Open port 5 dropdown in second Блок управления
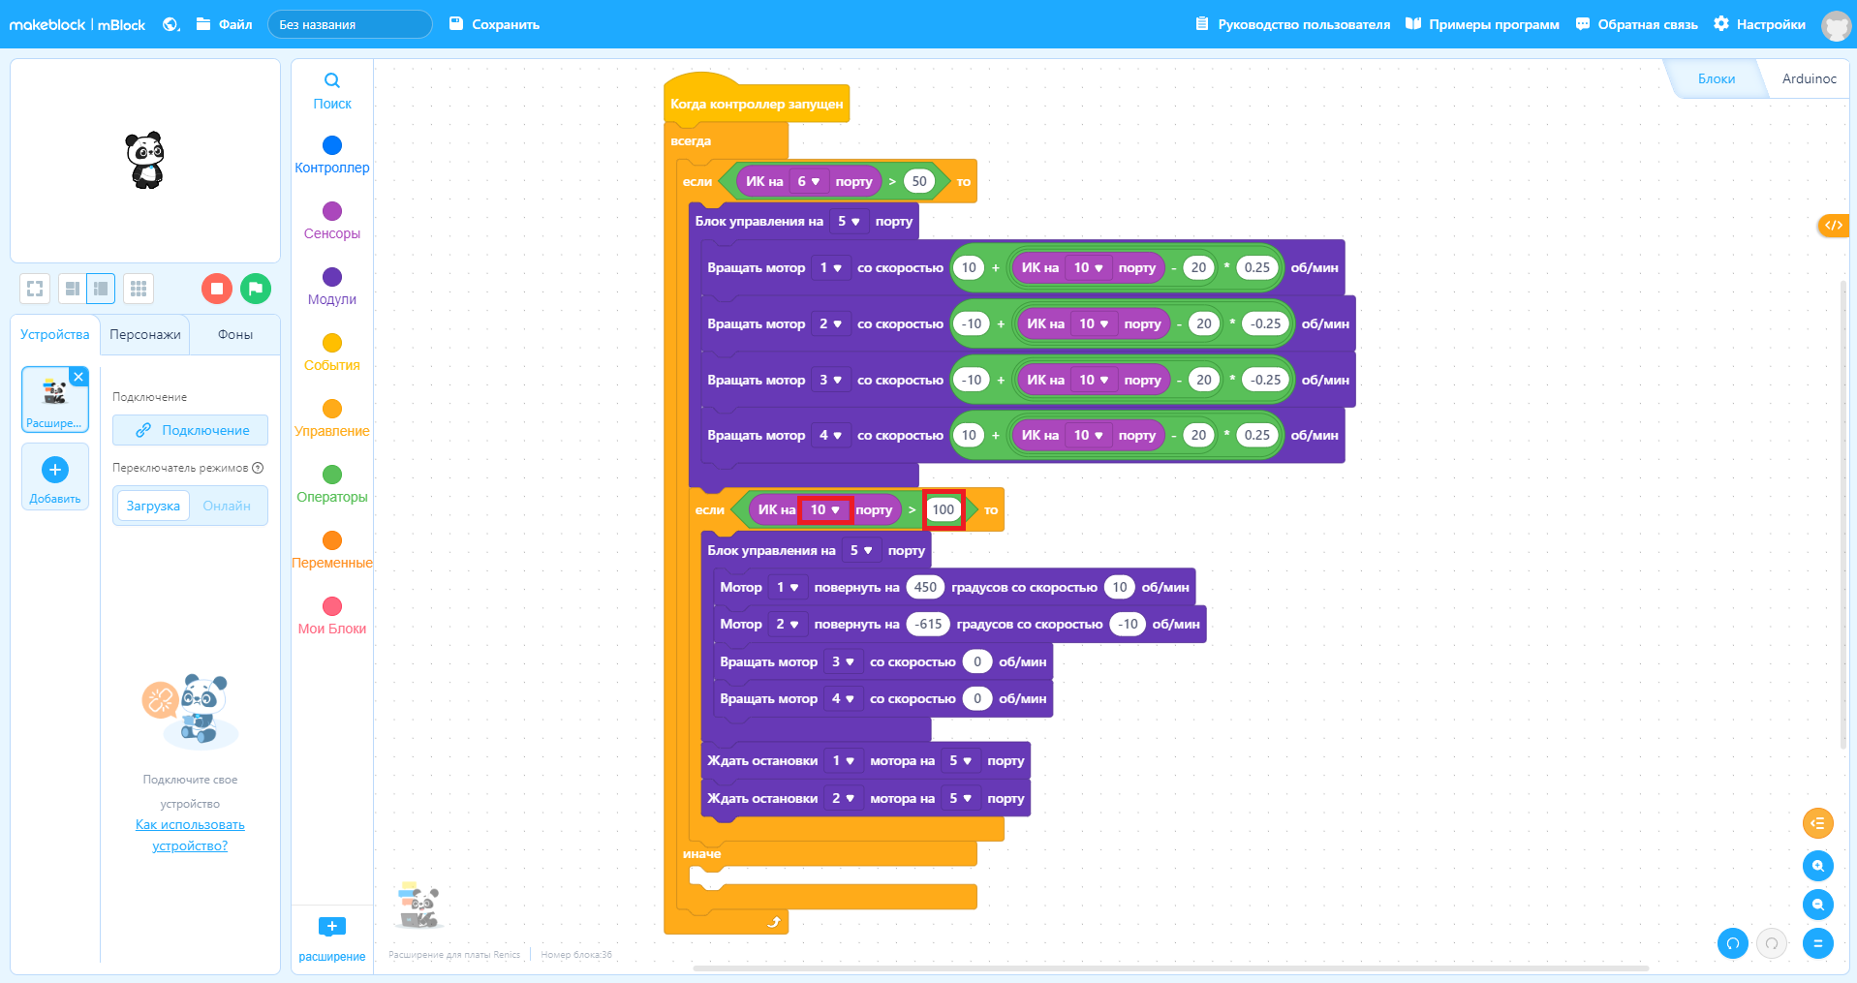This screenshot has width=1857, height=983. click(x=861, y=550)
